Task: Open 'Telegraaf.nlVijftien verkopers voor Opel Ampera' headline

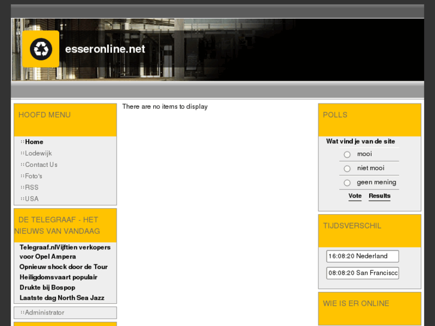Action: tap(65, 252)
